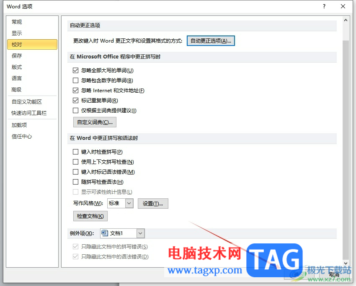356x286 pixels.
Task: Click the Word document icon in 例外项
Action: [104, 233]
